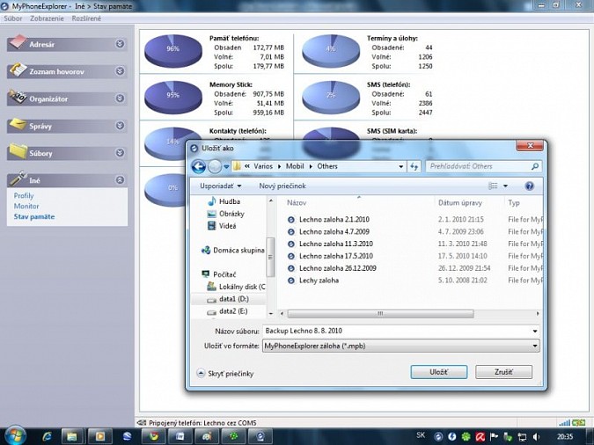Click the folder tree vertical scrollbar thumb
594x445 pixels.
tap(270, 257)
